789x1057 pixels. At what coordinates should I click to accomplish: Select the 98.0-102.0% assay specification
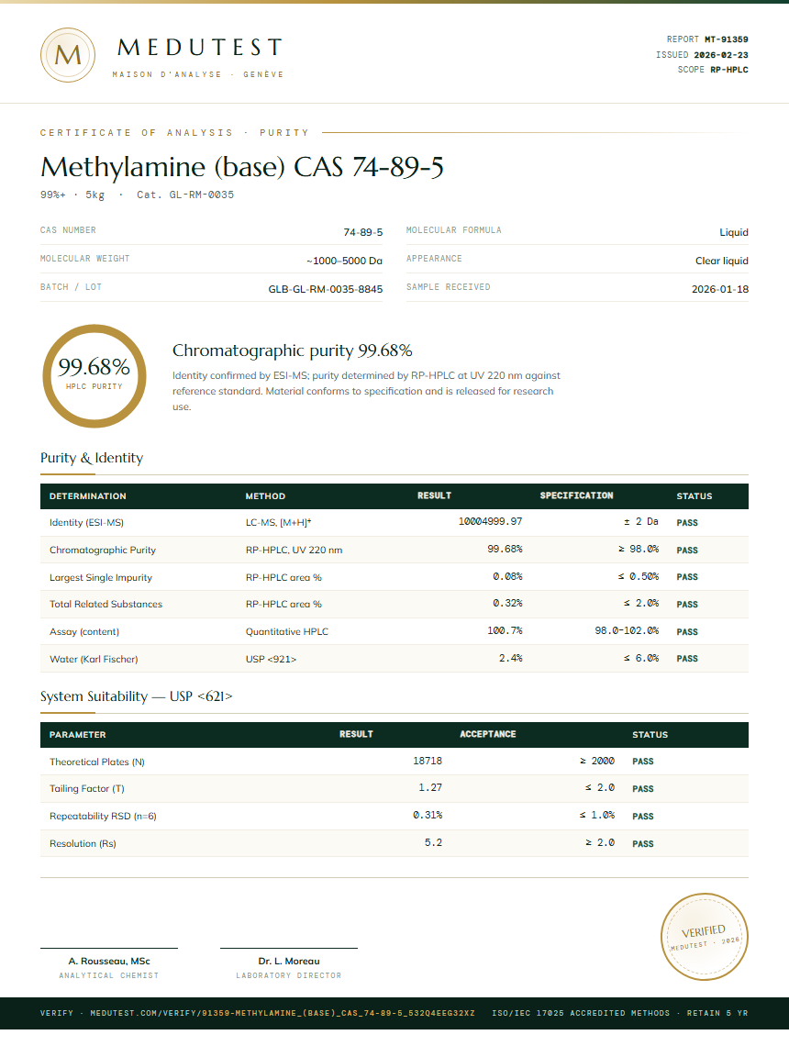click(x=627, y=631)
